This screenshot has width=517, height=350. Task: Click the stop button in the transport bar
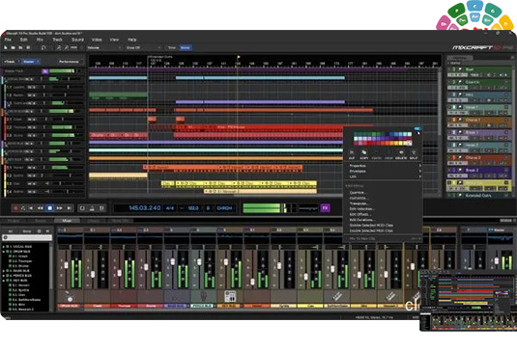50,208
